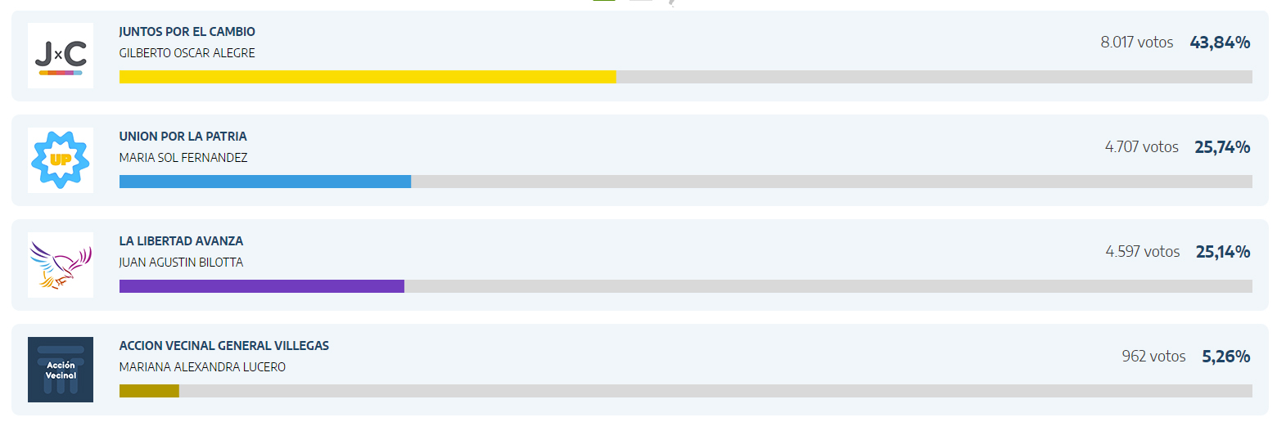Select candidate Juan Agustin Bilotta
This screenshot has height=422, width=1277.
(x=181, y=263)
